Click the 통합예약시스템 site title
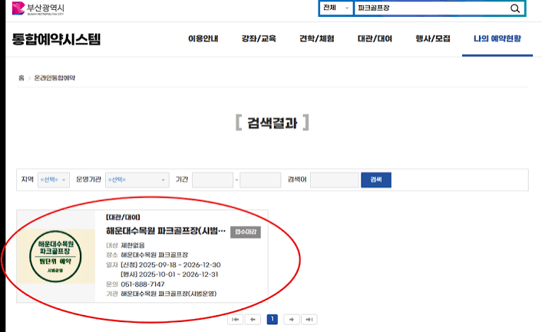The image size is (542, 332). pos(56,39)
